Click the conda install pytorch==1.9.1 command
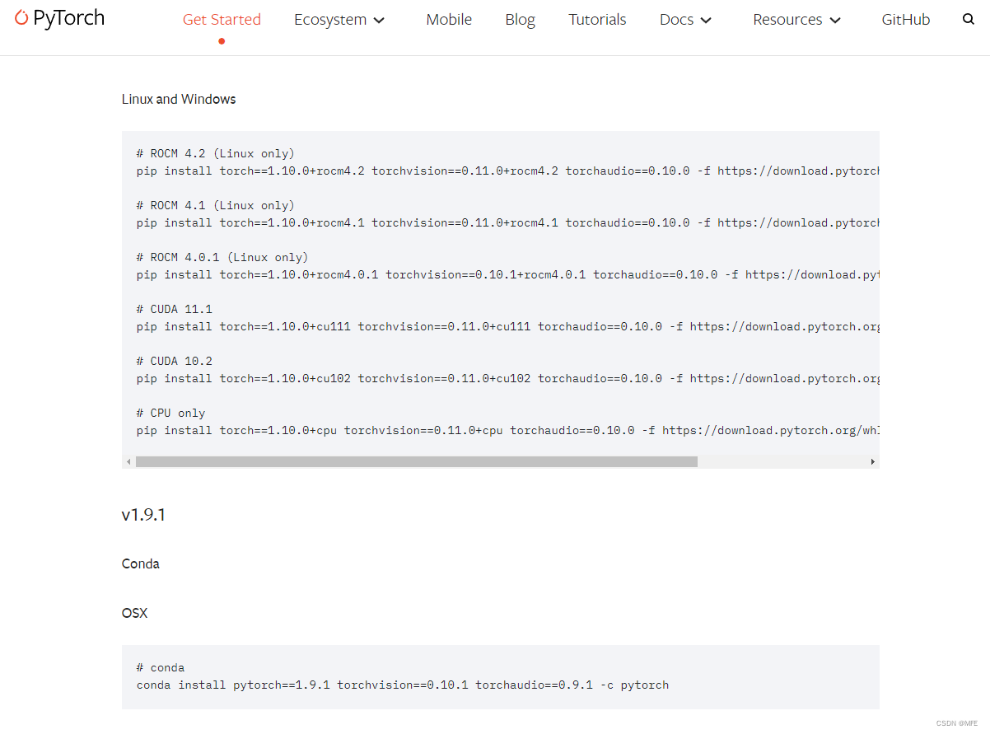This screenshot has height=734, width=990. click(403, 685)
